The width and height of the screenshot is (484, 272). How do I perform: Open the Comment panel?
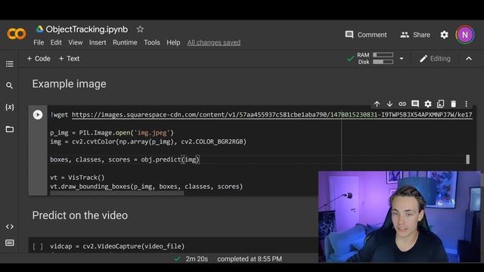pyautogui.click(x=366, y=35)
